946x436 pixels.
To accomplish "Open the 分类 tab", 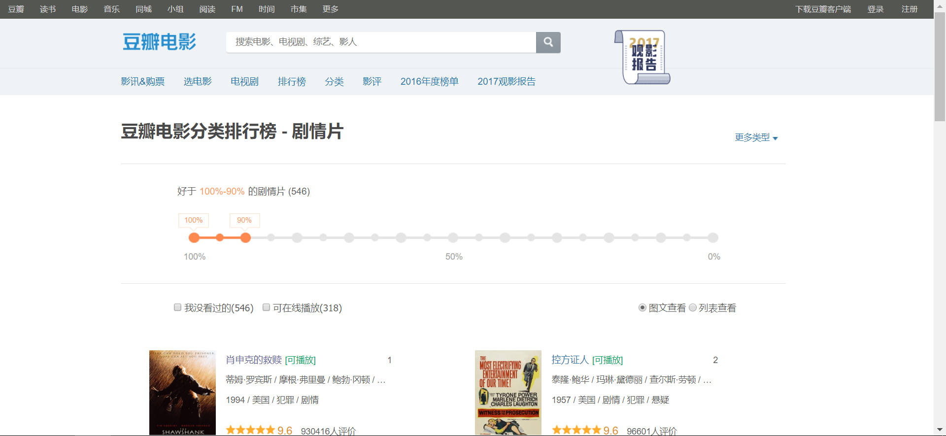I will [x=334, y=81].
